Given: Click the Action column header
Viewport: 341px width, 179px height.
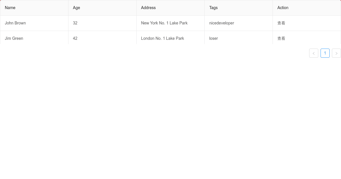Looking at the screenshot, I should 283,8.
